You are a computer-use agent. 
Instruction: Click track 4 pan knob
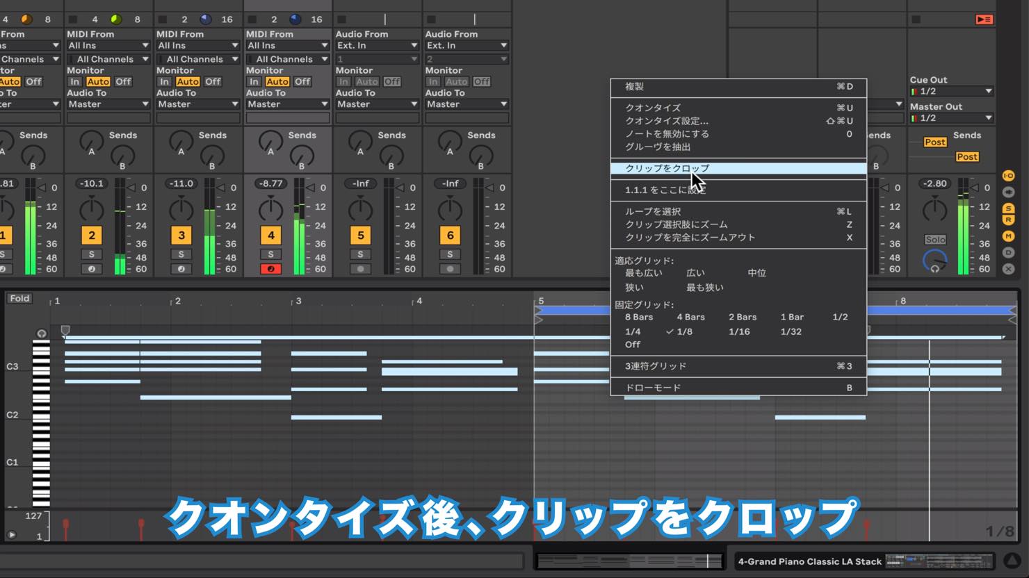(x=270, y=208)
